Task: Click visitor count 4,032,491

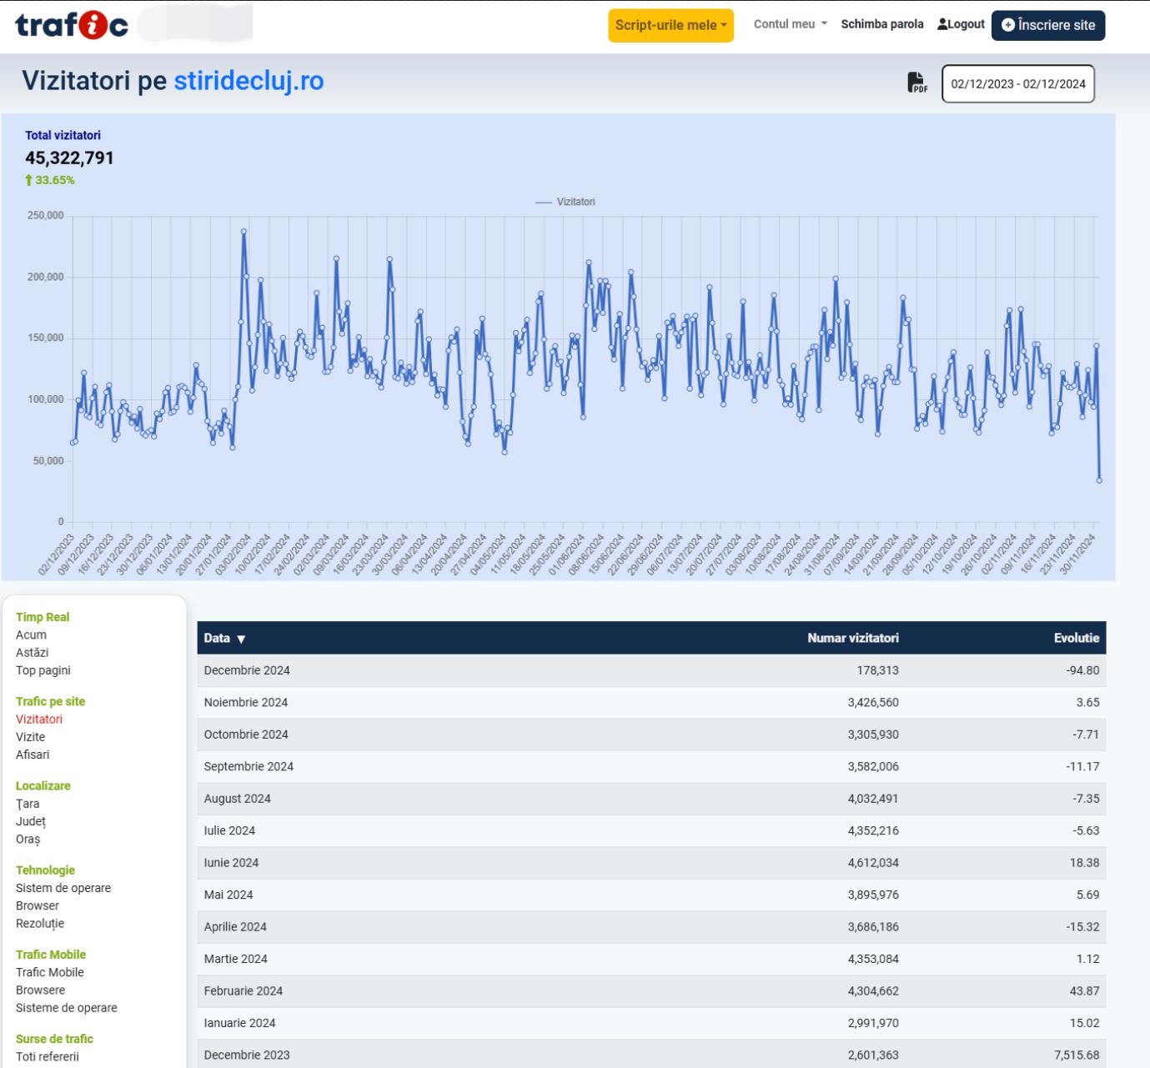Action: pyautogui.click(x=873, y=799)
